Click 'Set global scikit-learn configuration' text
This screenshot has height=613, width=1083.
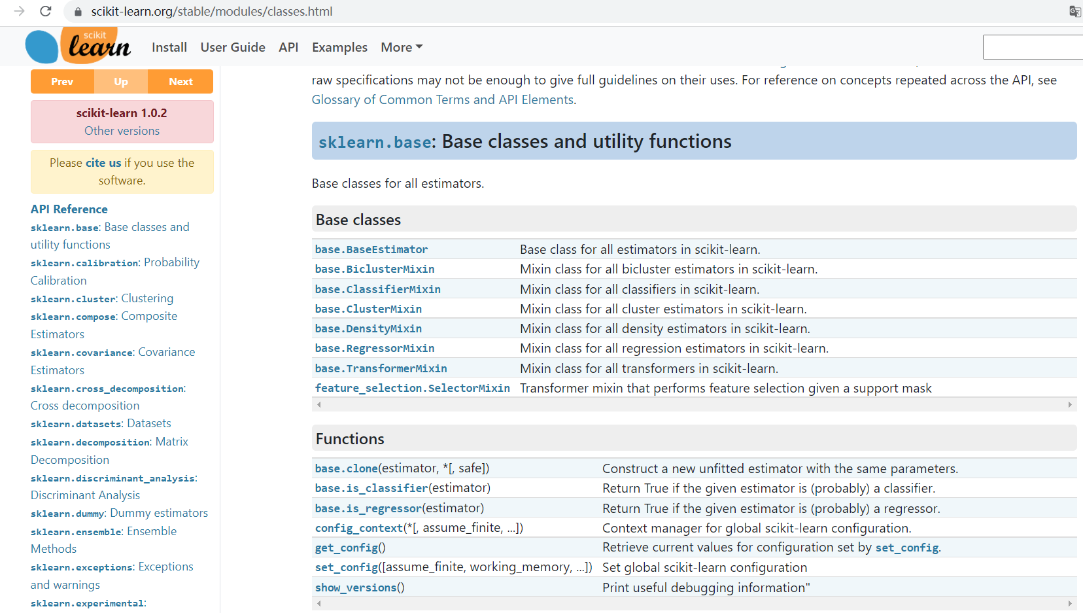tap(704, 567)
